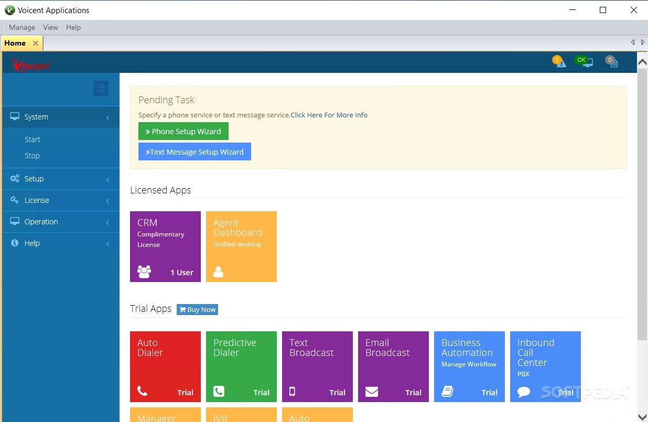Screen dimensions: 648x422
Task: Click the OK monitor status icon
Action: pyautogui.click(x=584, y=62)
